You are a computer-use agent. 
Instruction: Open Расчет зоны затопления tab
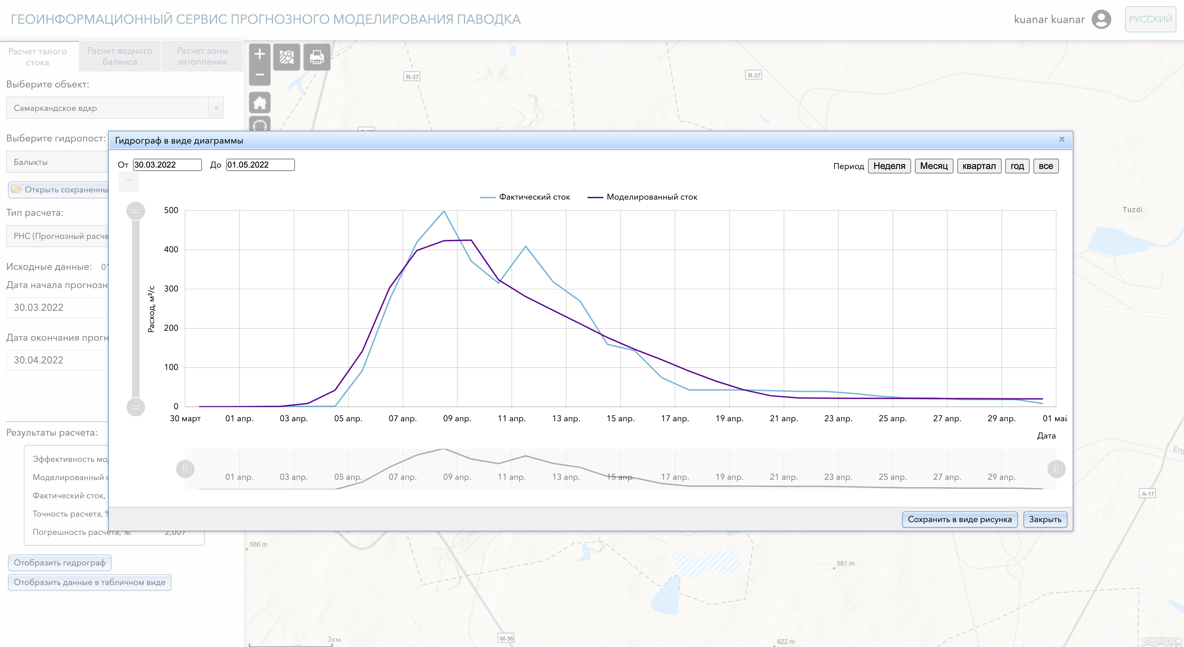click(202, 56)
